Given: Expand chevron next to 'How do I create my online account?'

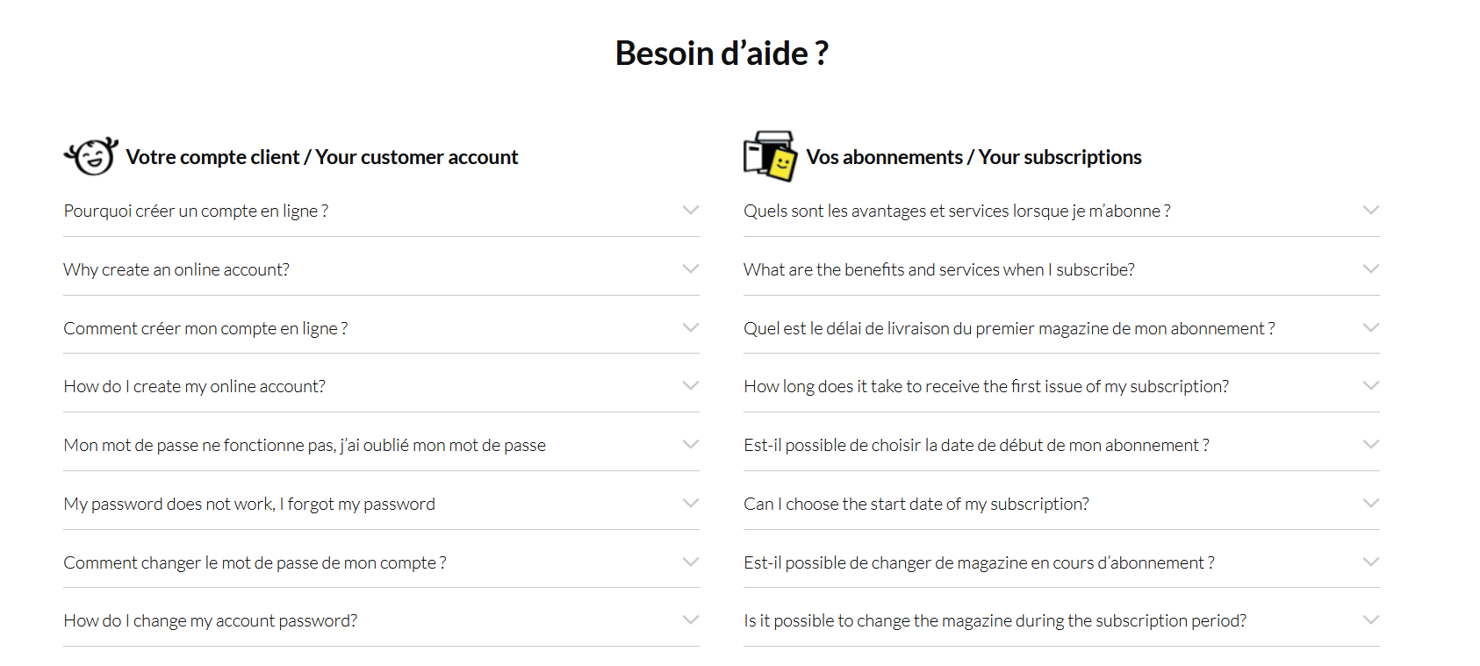Looking at the screenshot, I should [691, 386].
